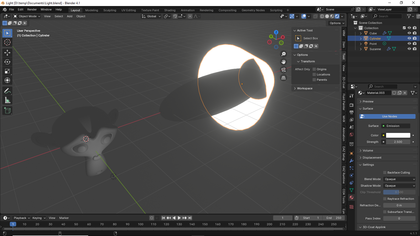
Task: Hide Suzanne in viewport via eye icon
Action: click(x=409, y=49)
